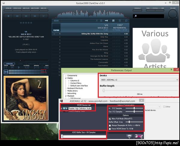Rate the track using the stars

(x=26, y=23)
